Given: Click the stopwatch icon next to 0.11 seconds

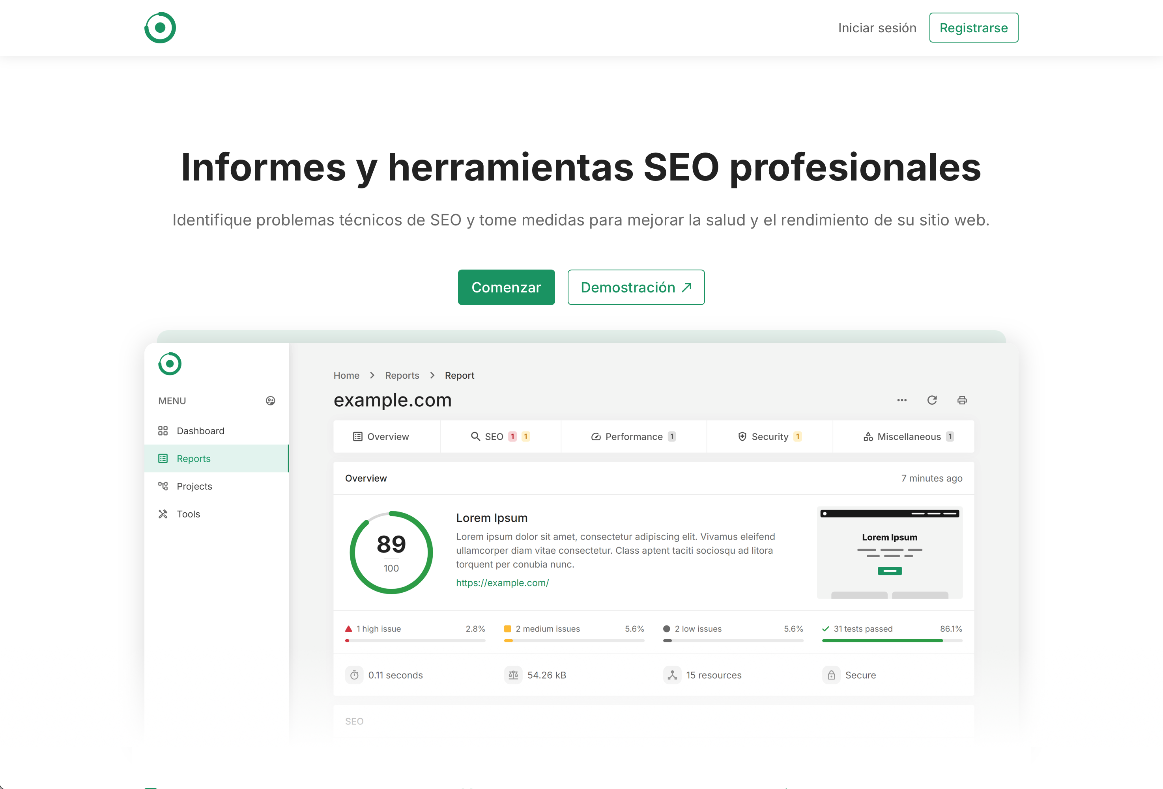Looking at the screenshot, I should tap(354, 675).
